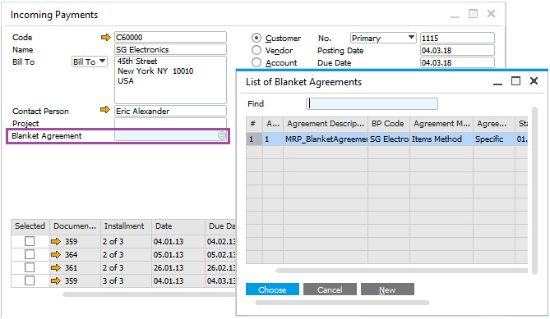Screen dimensions: 550x319
Task: Tick Selected checkbox for document 364
Action: pos(30,254)
